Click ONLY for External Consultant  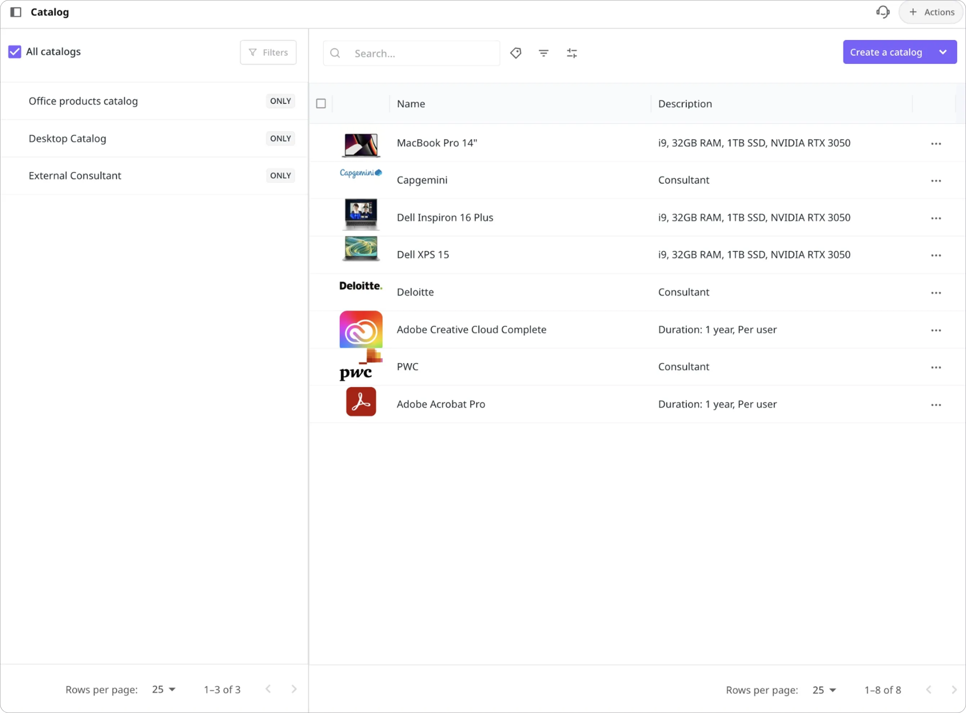(x=280, y=176)
